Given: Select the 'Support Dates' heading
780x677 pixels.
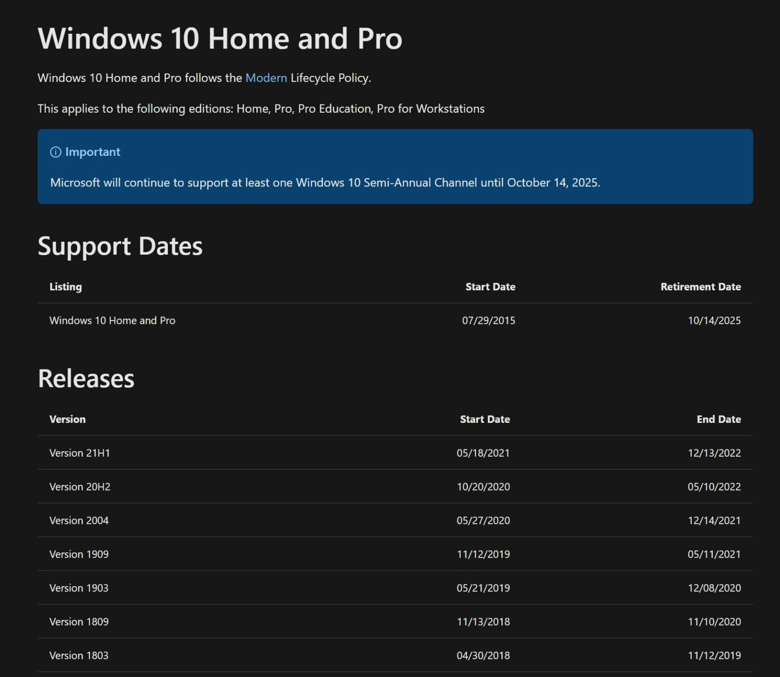Looking at the screenshot, I should tap(120, 246).
